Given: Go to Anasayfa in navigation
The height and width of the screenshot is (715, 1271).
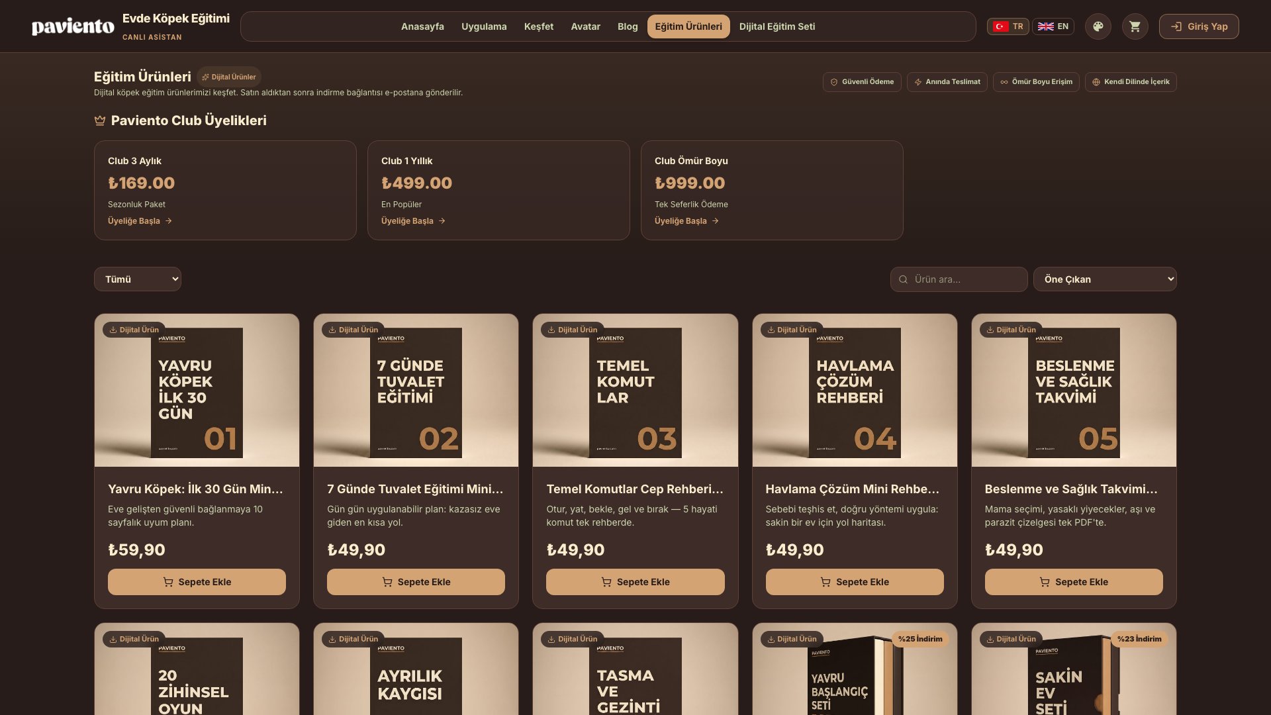Looking at the screenshot, I should tap(422, 26).
